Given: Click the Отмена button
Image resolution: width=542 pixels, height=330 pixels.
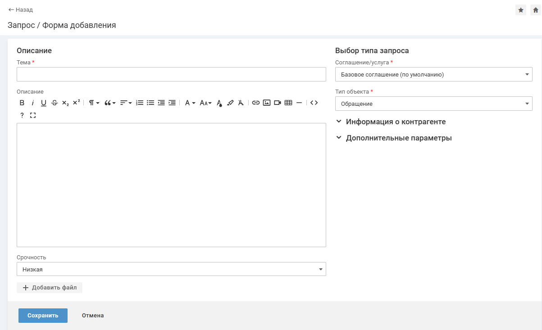Looking at the screenshot, I should pos(93,316).
